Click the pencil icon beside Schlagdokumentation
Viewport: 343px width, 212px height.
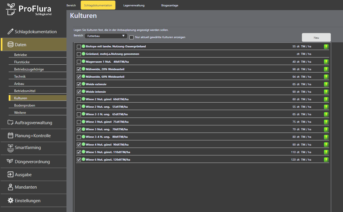(10, 31)
